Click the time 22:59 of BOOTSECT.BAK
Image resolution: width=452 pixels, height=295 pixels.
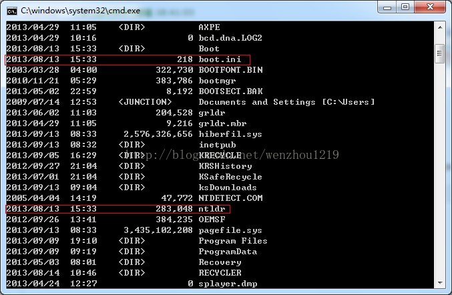(x=83, y=91)
